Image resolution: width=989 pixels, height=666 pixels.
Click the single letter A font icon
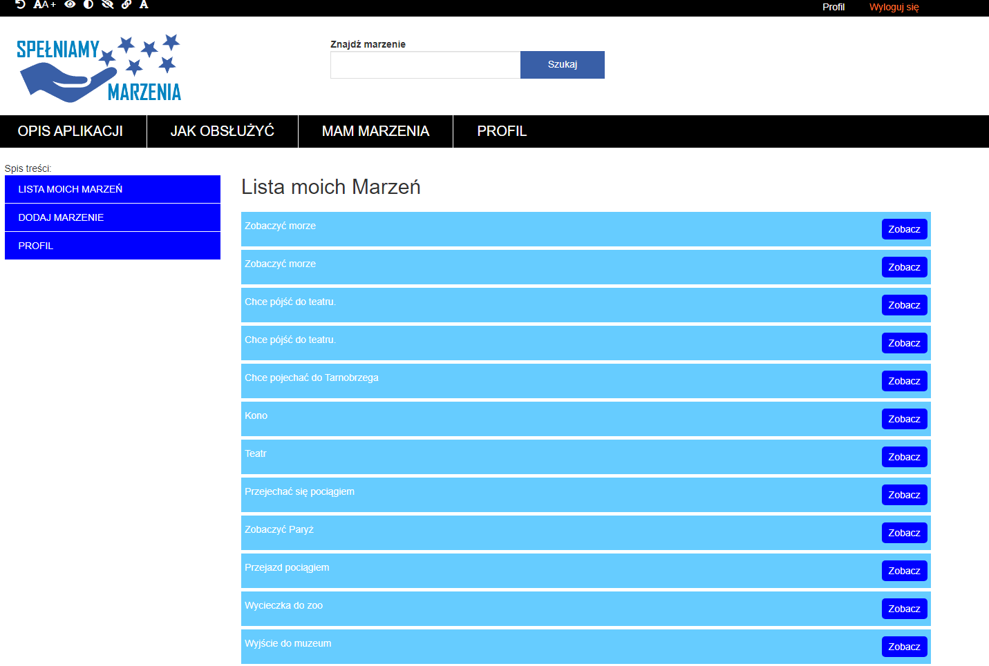tap(144, 4)
